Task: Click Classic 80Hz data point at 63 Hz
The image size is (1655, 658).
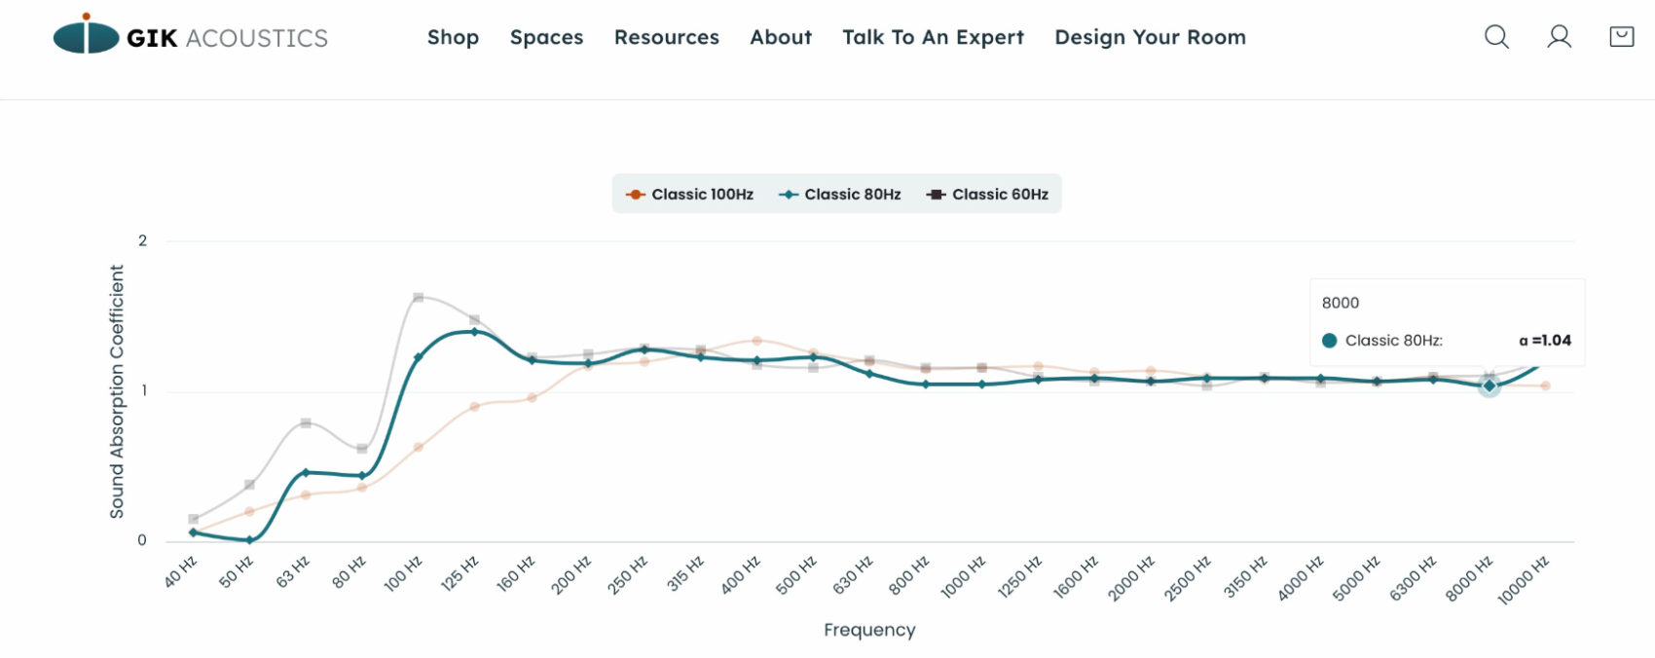Action: (306, 472)
